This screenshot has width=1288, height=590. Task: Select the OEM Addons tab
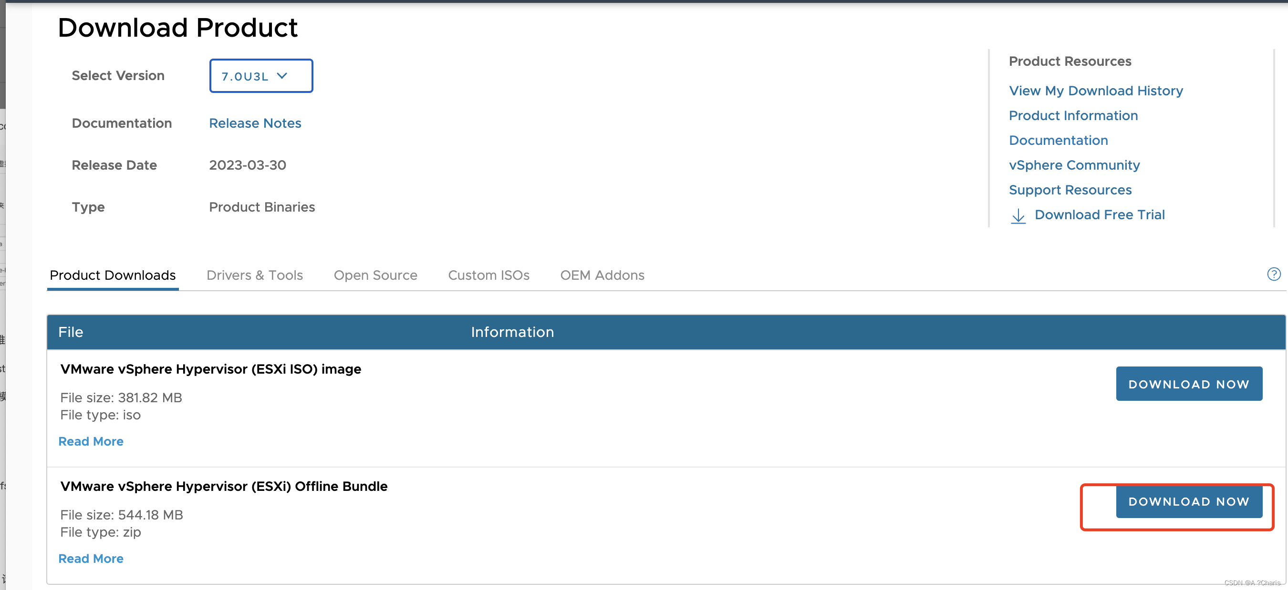602,275
